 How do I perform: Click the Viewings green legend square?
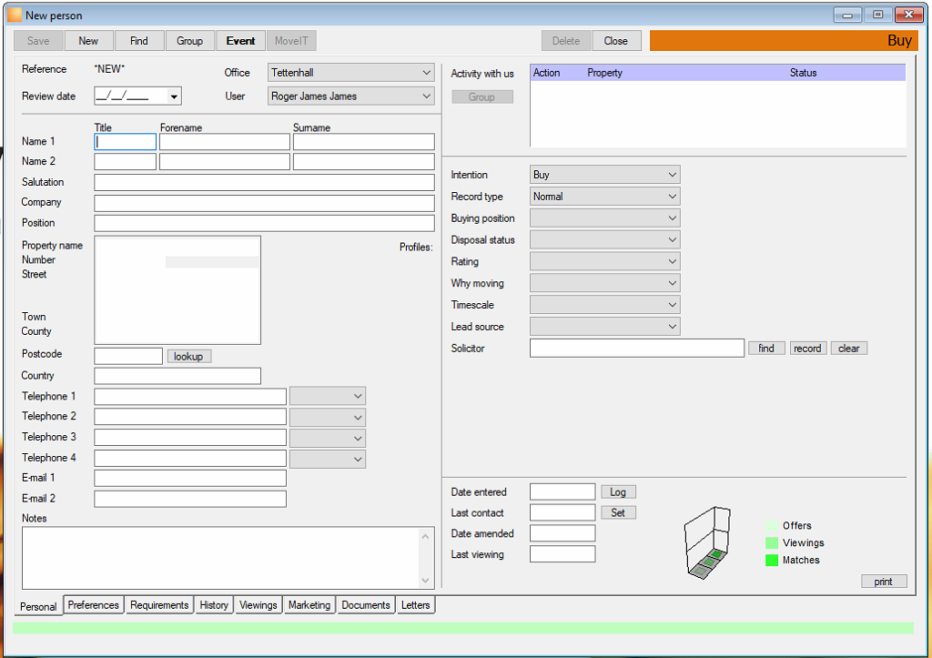(772, 542)
